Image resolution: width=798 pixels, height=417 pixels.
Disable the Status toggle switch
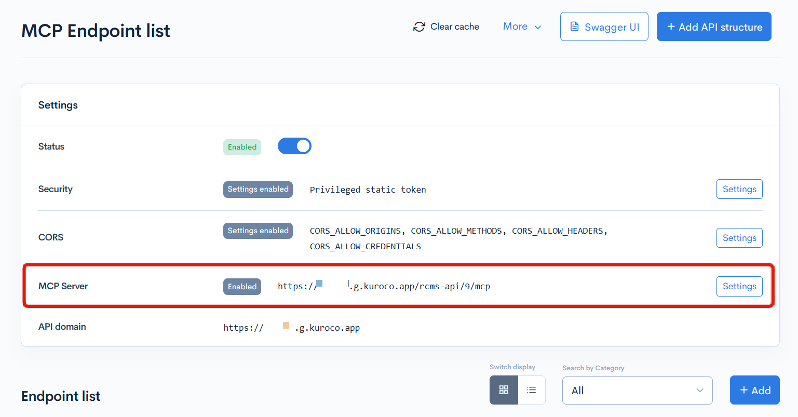pyautogui.click(x=294, y=146)
